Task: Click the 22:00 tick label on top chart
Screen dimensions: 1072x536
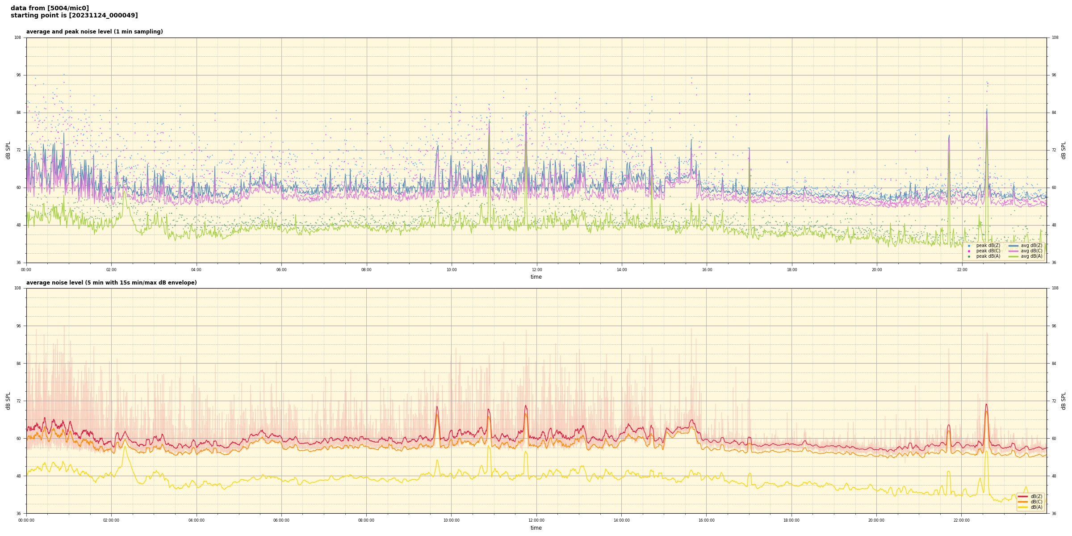Action: point(962,270)
